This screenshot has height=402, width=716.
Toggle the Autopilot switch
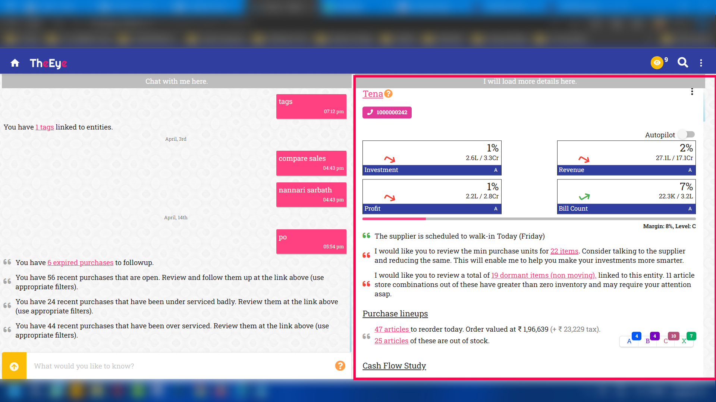pos(687,134)
